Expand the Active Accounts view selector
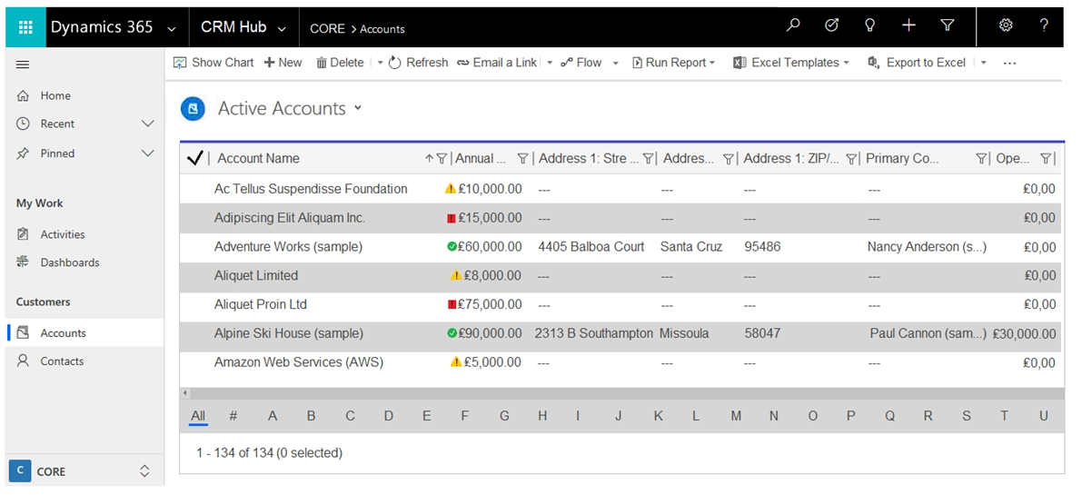Image resolution: width=1082 pixels, height=495 pixels. [x=357, y=107]
